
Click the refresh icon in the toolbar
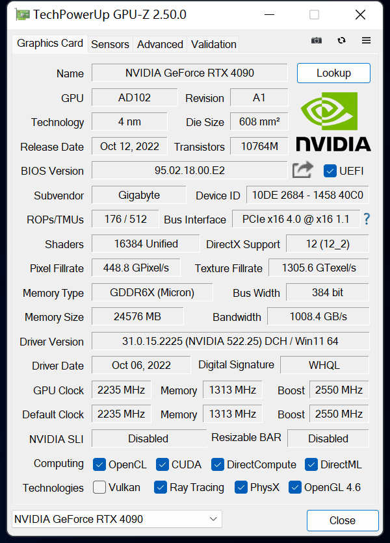[341, 40]
